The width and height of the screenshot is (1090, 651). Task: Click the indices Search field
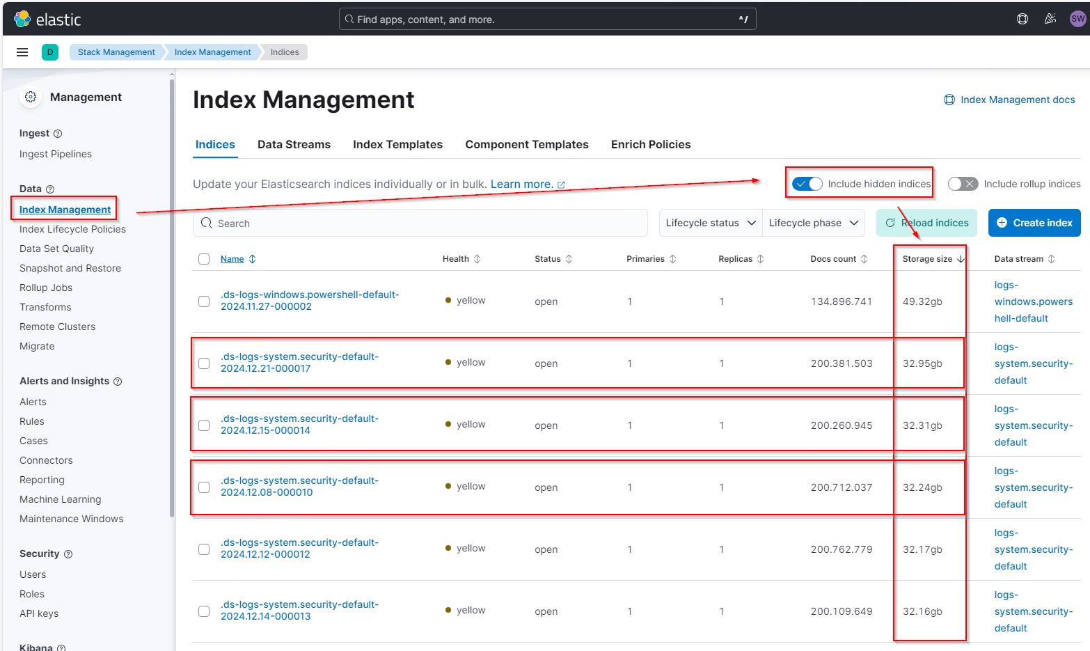(x=420, y=223)
